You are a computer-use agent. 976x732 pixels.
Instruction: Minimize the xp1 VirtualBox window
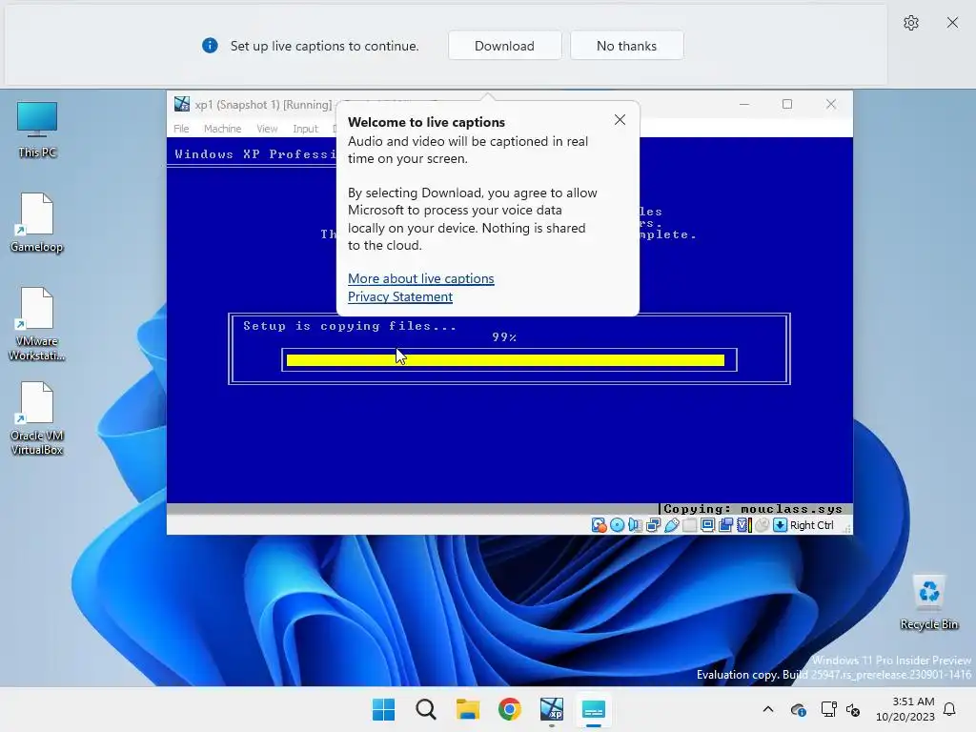(x=743, y=104)
